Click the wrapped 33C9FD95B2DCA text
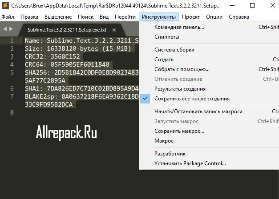Viewport: 279px width, 199px height. 49,104
